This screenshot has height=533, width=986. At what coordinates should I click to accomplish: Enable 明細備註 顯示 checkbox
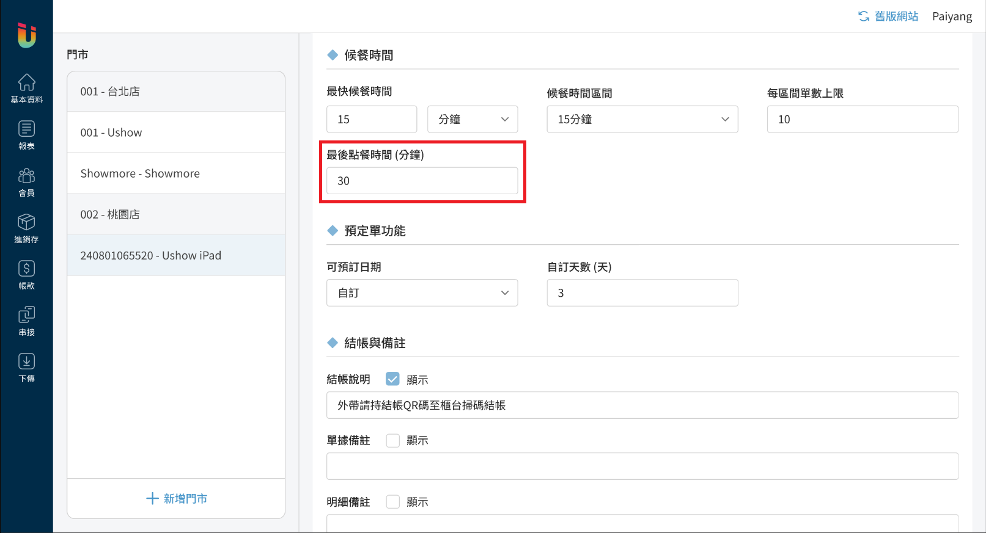pos(392,502)
